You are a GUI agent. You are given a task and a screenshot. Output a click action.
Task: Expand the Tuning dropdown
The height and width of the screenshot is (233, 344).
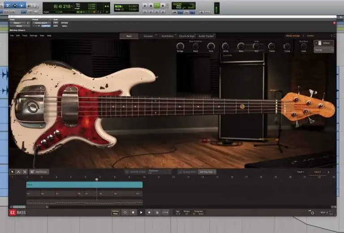pos(324,50)
